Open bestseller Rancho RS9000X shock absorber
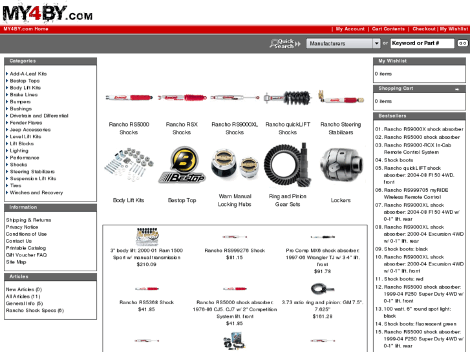 point(423,129)
